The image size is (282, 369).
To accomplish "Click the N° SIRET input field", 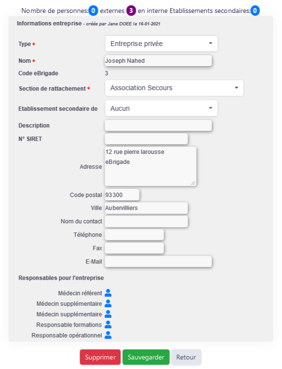I will coord(146,139).
